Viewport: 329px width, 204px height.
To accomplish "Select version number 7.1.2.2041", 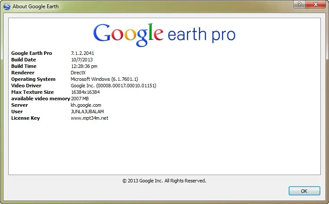I will (82, 53).
